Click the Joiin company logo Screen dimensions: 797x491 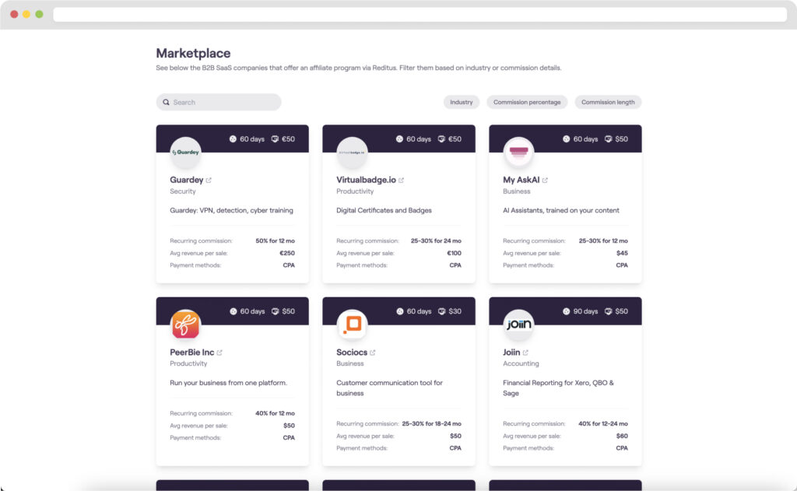518,324
